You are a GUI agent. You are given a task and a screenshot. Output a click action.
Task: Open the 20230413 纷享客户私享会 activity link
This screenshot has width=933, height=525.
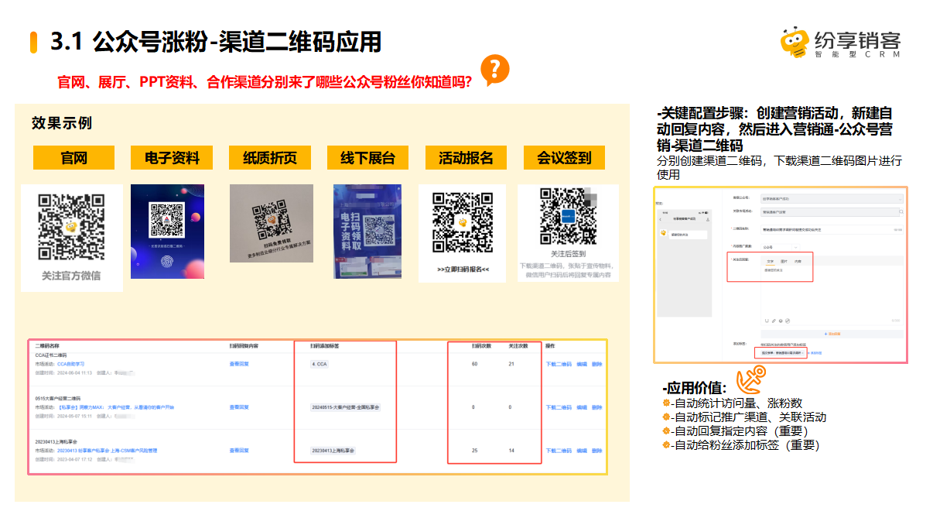point(108,450)
